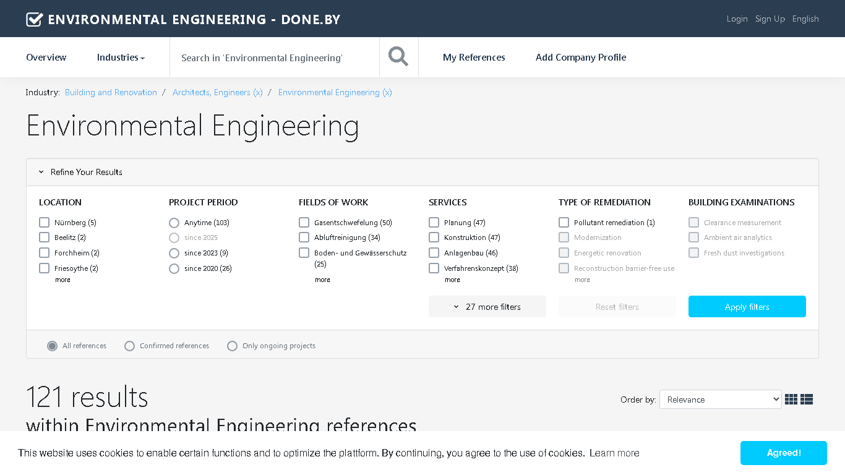Screen dimensions: 845x475
Task: Select Confirmed references radio option
Action: click(x=129, y=346)
